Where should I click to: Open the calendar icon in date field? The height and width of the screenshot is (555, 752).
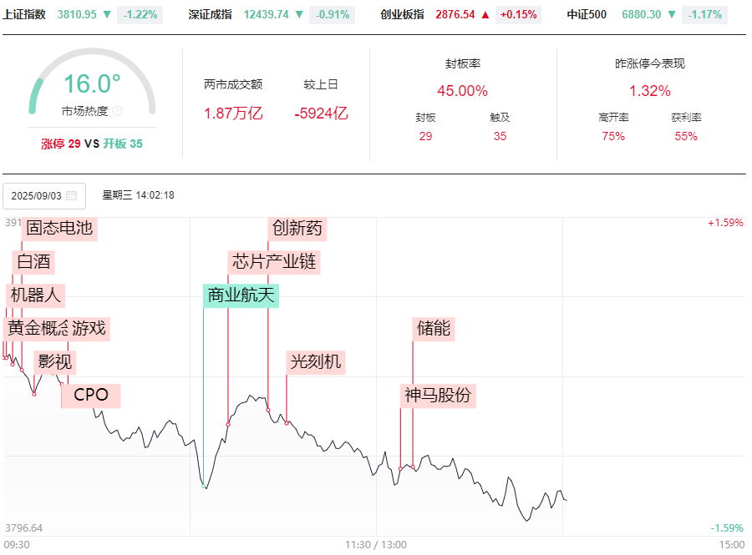click(x=71, y=195)
